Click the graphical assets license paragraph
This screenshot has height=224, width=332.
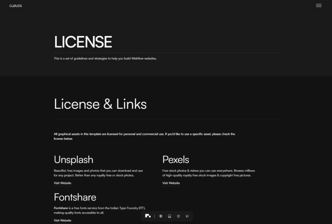tap(144, 137)
